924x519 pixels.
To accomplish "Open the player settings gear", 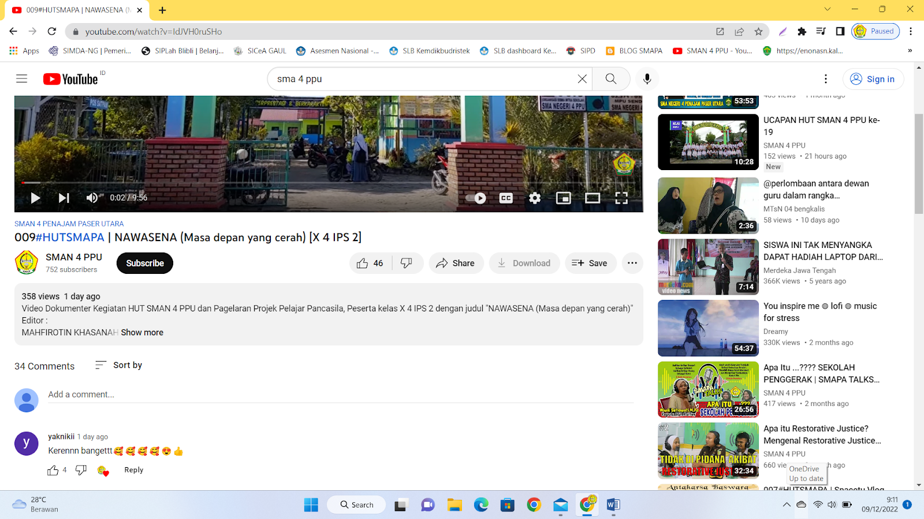I will (535, 198).
